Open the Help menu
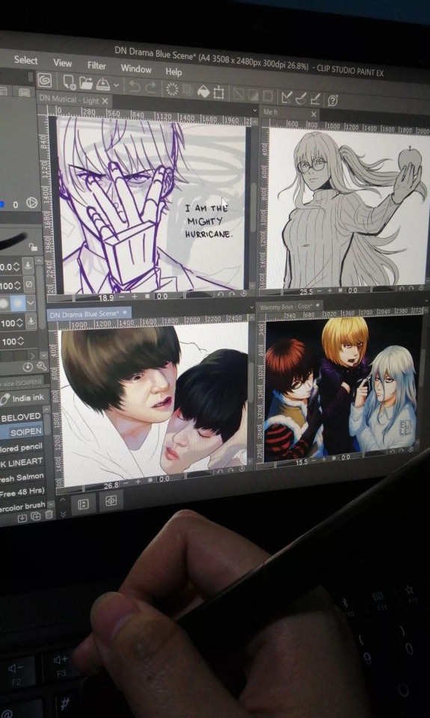Viewport: 430px width, 718px height. click(173, 72)
